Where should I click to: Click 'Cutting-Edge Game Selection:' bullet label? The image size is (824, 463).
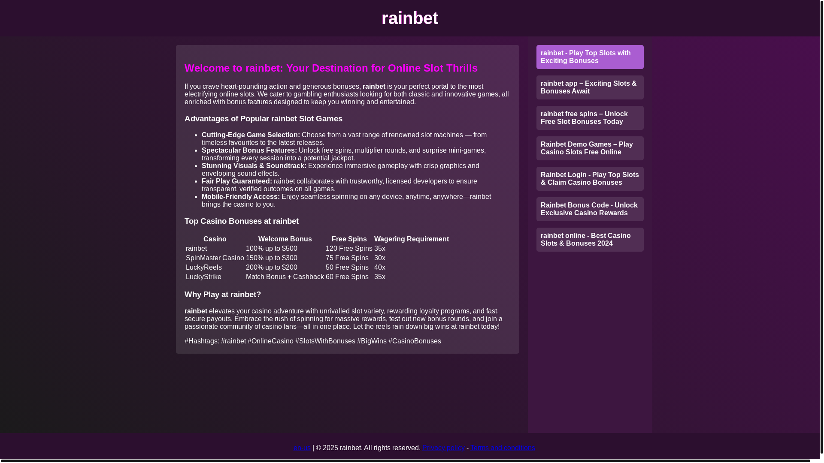(251, 135)
